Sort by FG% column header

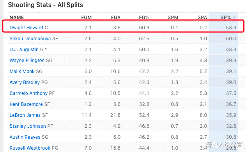[x=144, y=18]
